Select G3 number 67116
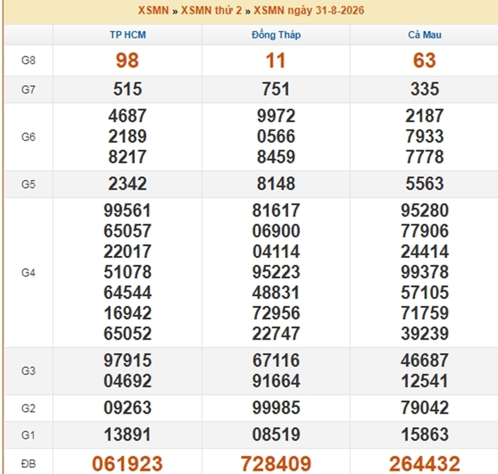Screen dimensions: 498x474 (x=276, y=361)
